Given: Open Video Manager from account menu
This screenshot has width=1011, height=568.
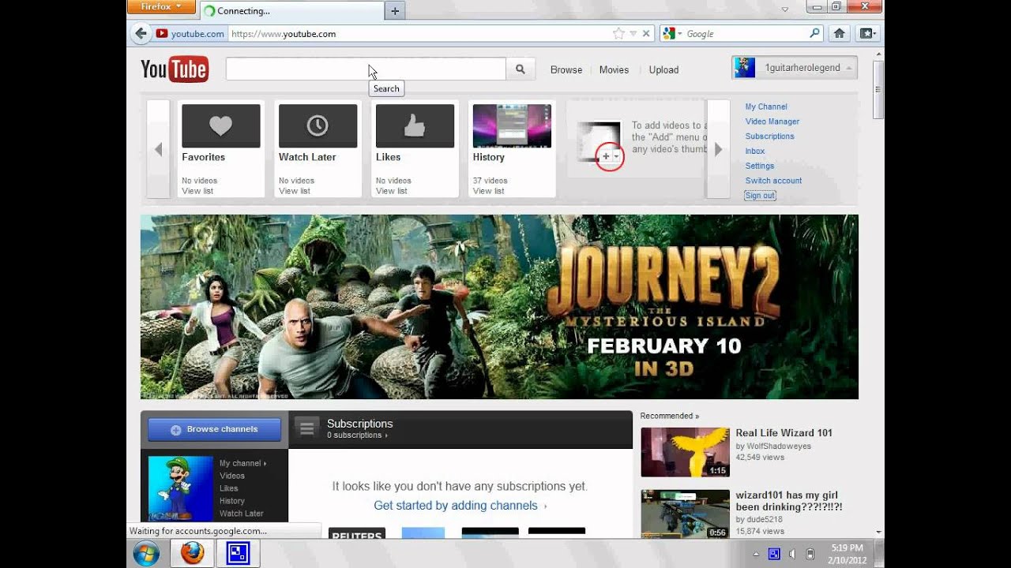Looking at the screenshot, I should coord(772,121).
